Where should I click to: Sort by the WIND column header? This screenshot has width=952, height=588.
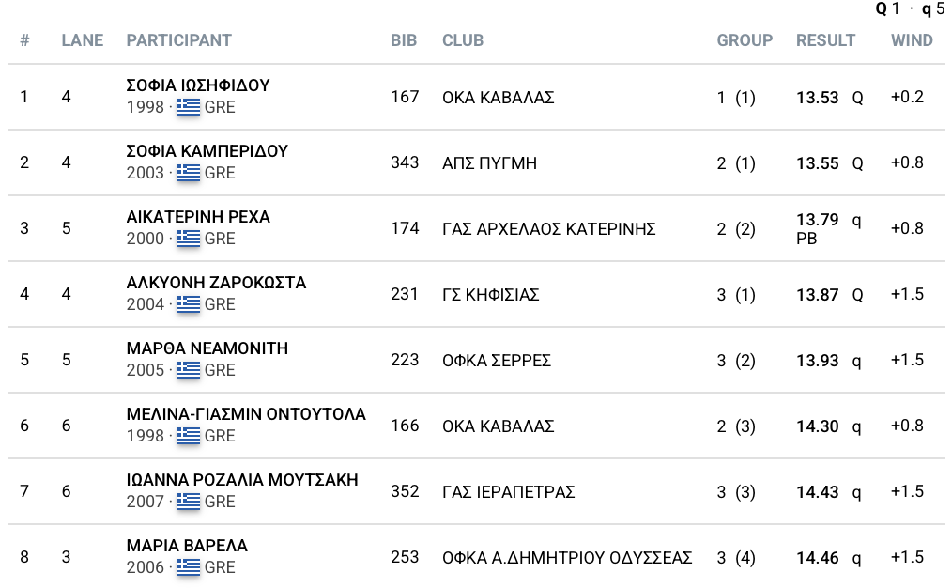coord(912,40)
